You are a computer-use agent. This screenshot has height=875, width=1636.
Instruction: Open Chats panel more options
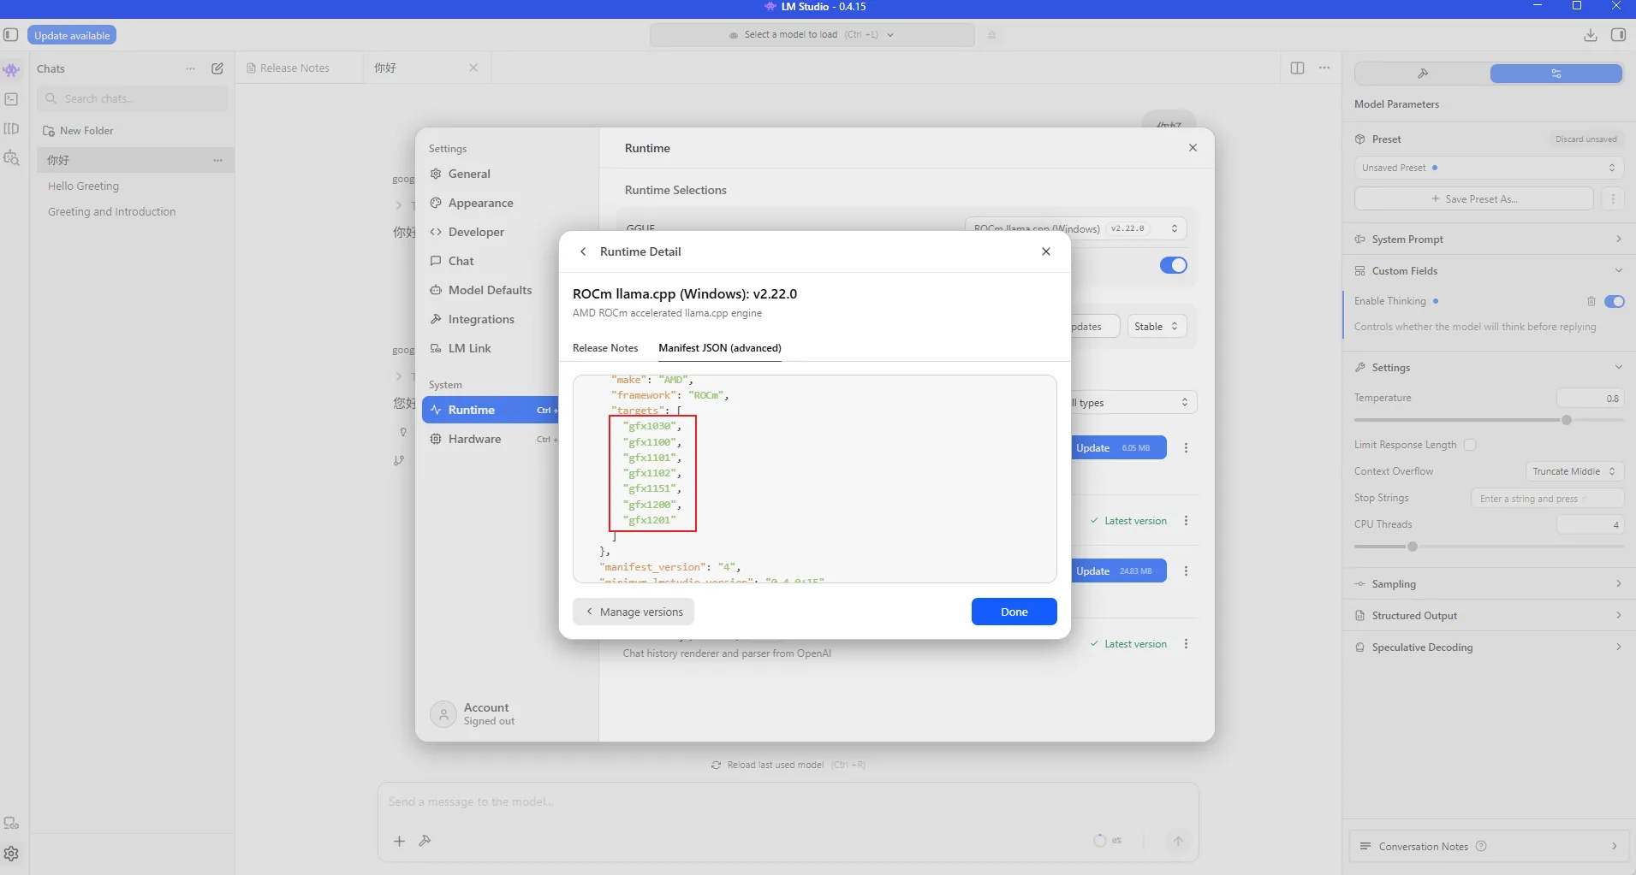190,68
